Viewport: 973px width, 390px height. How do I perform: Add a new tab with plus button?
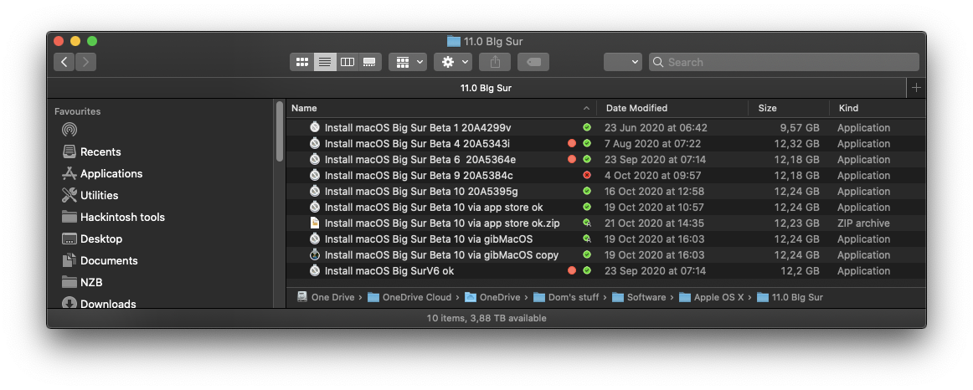click(x=916, y=88)
